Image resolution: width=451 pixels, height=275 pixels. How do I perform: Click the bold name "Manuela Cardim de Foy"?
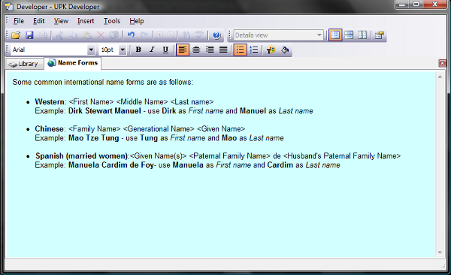[111, 165]
